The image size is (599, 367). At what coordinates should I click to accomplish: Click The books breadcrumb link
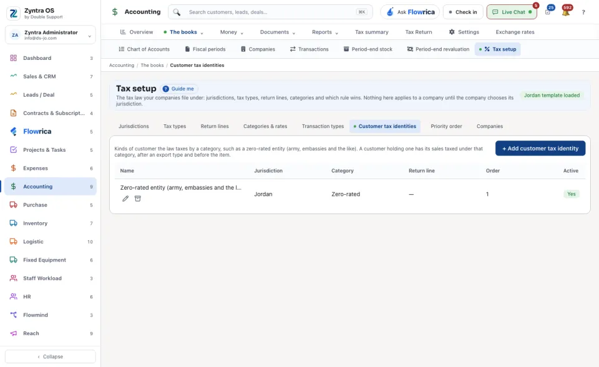[152, 66]
